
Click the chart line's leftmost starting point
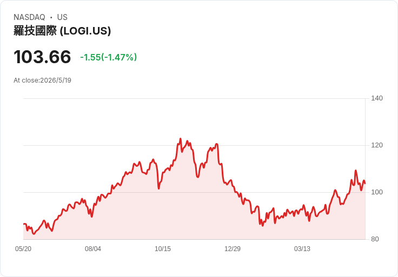[24, 224]
